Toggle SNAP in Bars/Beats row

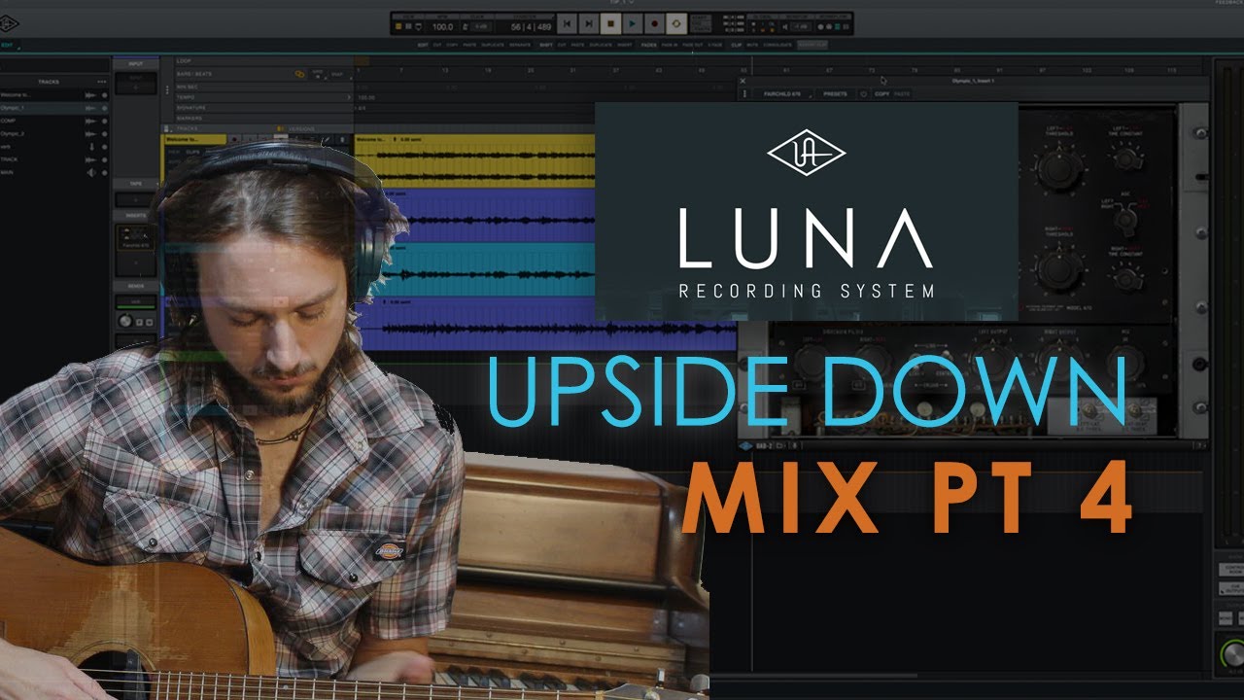(x=336, y=74)
